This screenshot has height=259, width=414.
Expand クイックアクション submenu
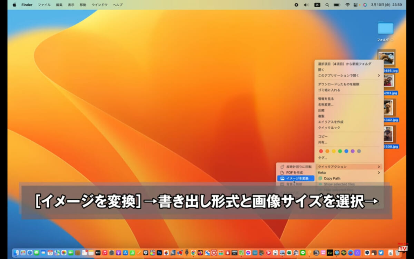click(349, 167)
